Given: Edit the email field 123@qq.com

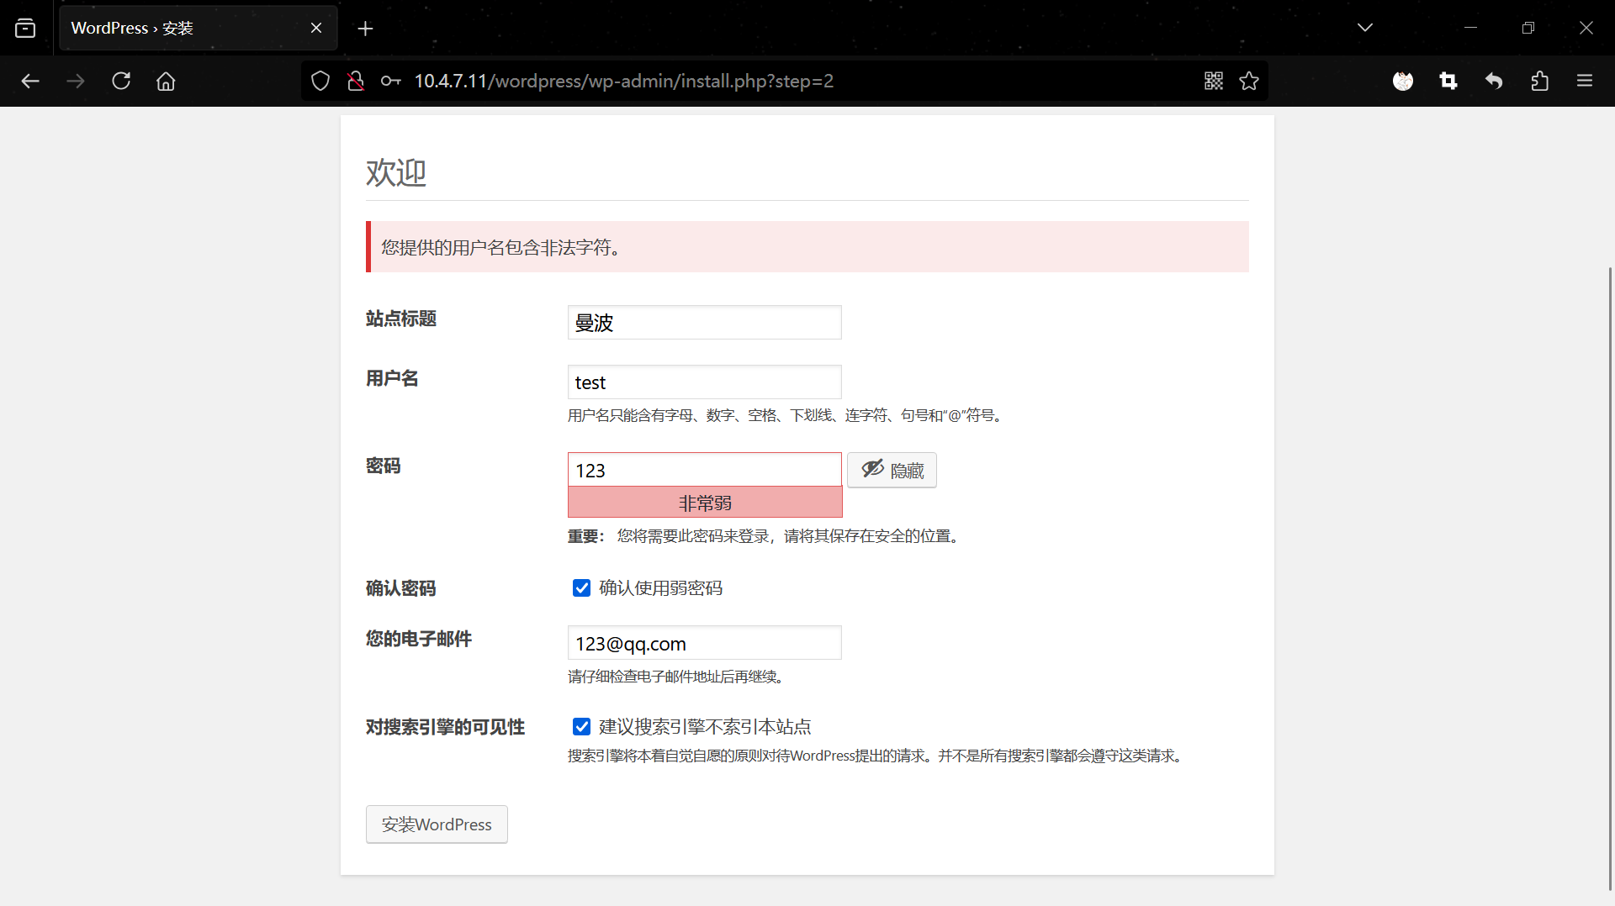Looking at the screenshot, I should [x=705, y=643].
